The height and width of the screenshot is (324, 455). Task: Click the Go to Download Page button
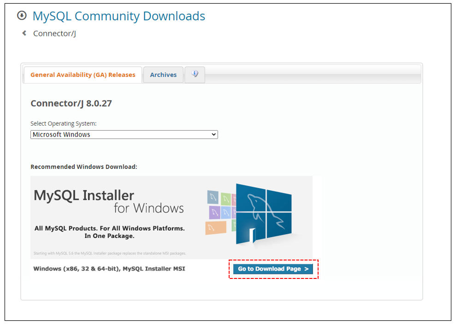[x=273, y=269]
